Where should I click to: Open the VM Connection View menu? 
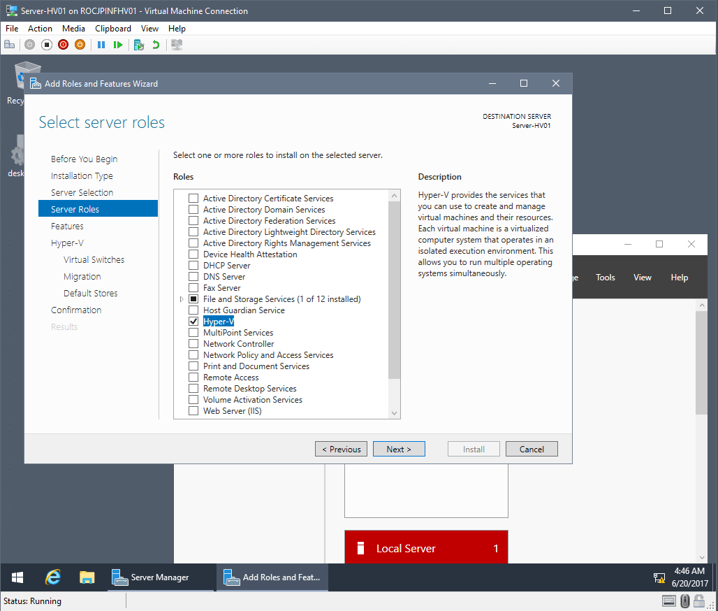pyautogui.click(x=149, y=29)
